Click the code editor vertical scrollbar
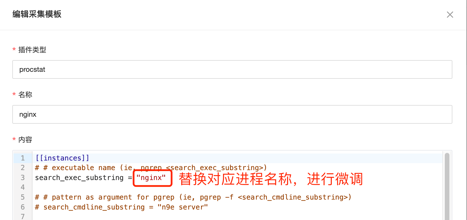467x220 pixels. pos(447,186)
